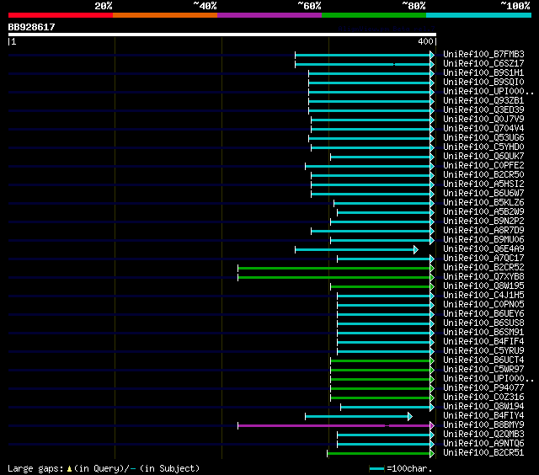Click the 400 end position label

click(425, 41)
